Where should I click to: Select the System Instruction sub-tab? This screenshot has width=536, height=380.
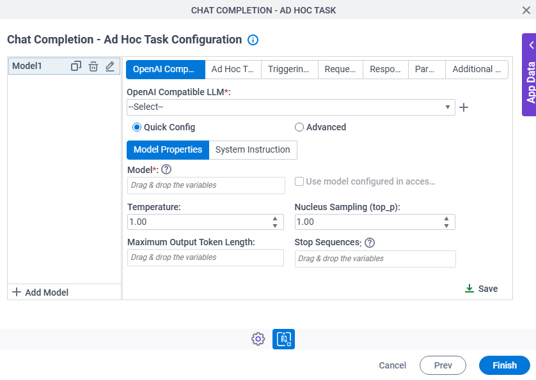click(253, 150)
